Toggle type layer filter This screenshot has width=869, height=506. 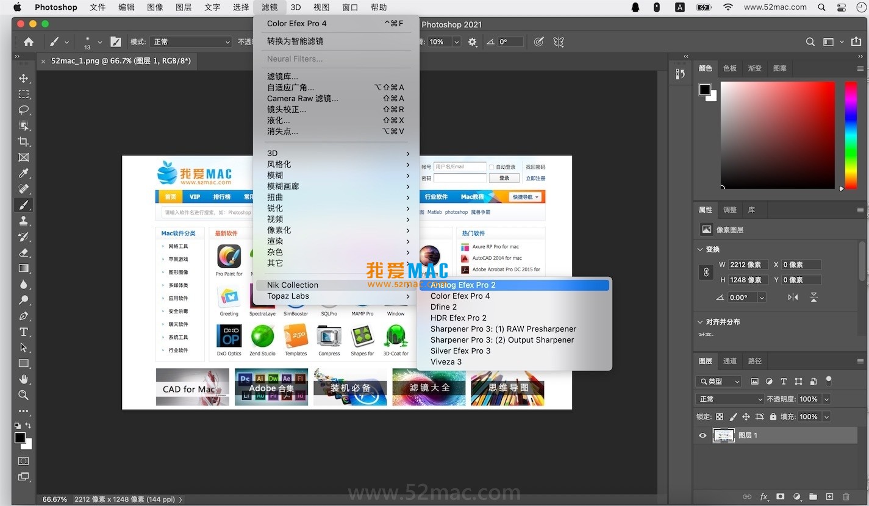point(784,382)
